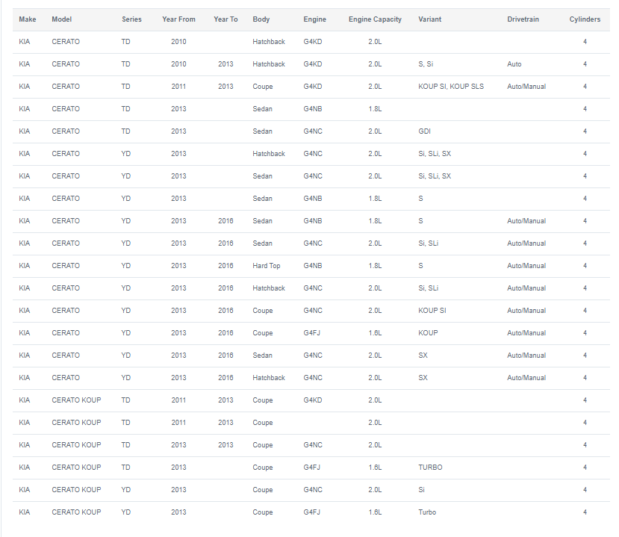Click the Drivetrain column header

click(523, 19)
